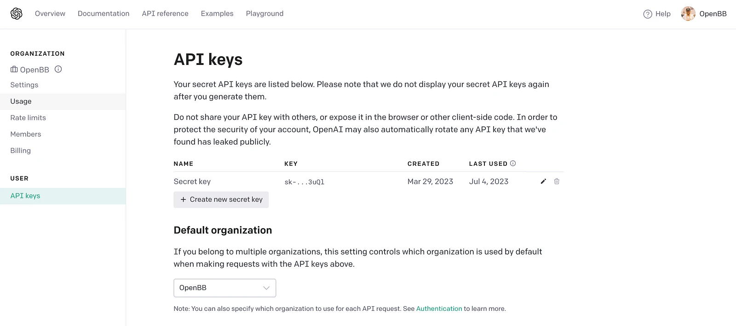The width and height of the screenshot is (736, 326).
Task: Expand the OpenBB default organization dropdown
Action: point(224,288)
